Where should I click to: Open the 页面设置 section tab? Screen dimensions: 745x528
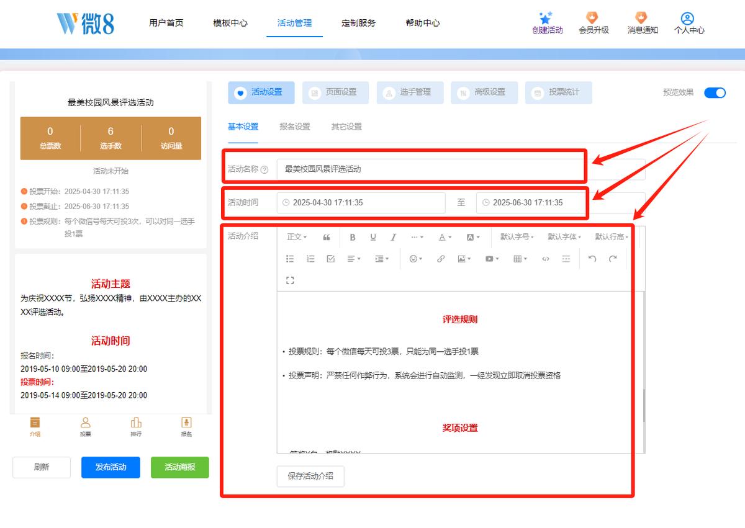[x=336, y=92]
